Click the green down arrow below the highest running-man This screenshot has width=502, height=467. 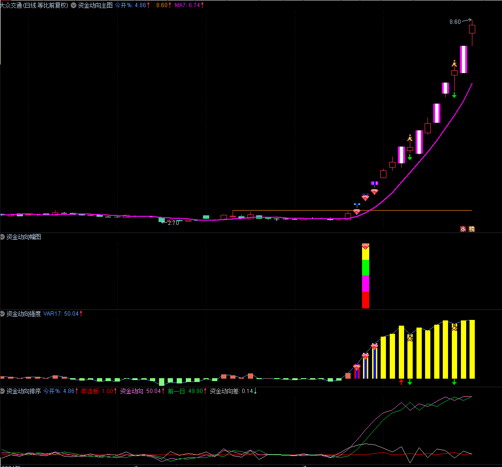(454, 96)
